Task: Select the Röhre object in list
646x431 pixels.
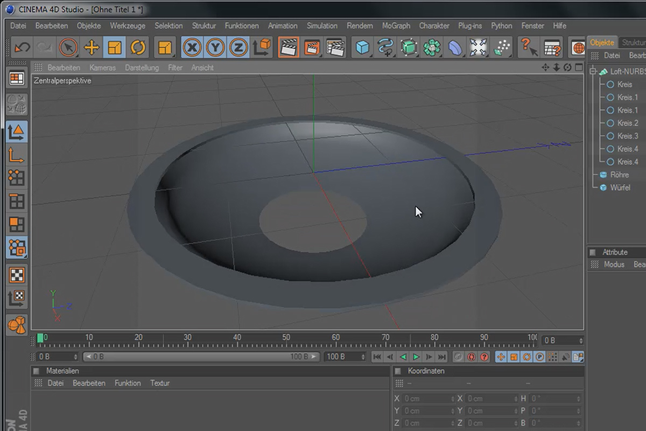Action: pyautogui.click(x=620, y=175)
